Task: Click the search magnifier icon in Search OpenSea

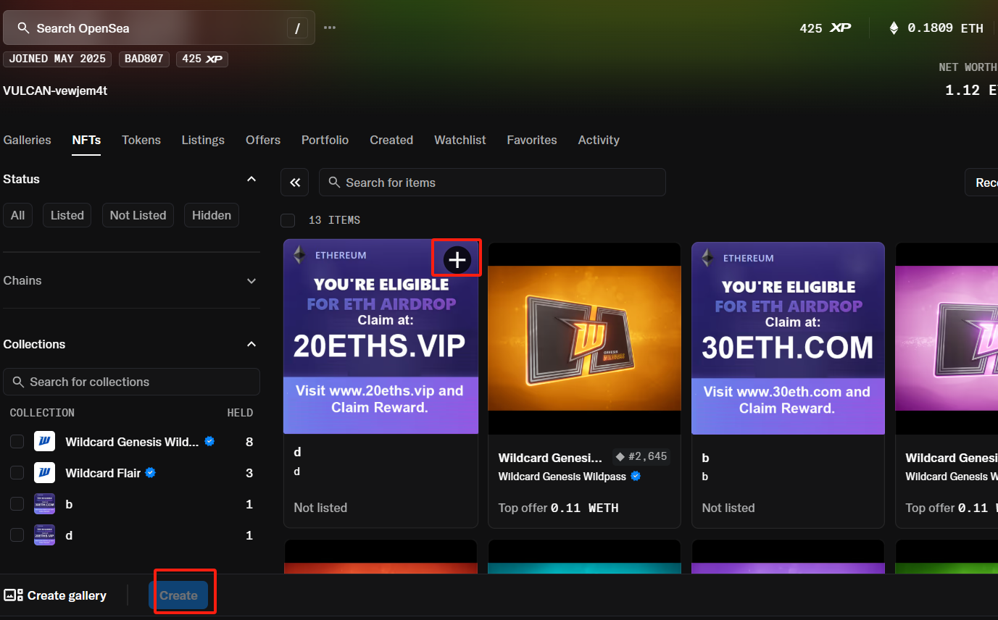Action: coord(23,28)
